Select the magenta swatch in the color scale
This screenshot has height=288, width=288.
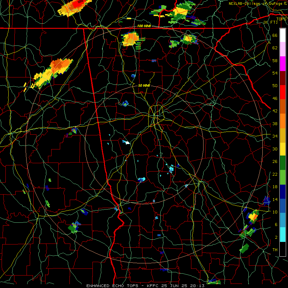[x=283, y=64]
